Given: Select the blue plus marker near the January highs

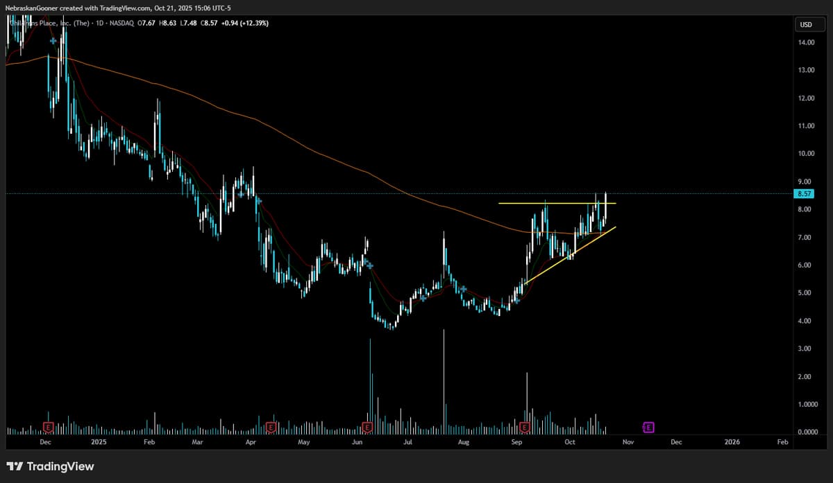Looking at the screenshot, I should [x=52, y=42].
